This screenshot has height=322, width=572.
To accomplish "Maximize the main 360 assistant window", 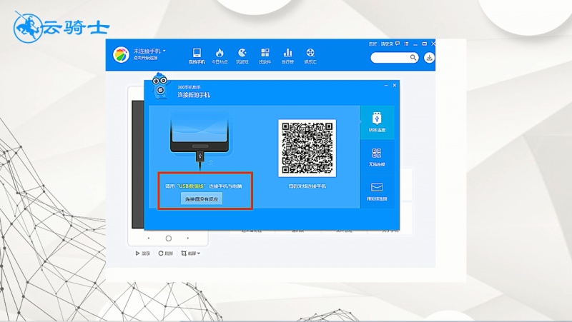I will tap(424, 44).
